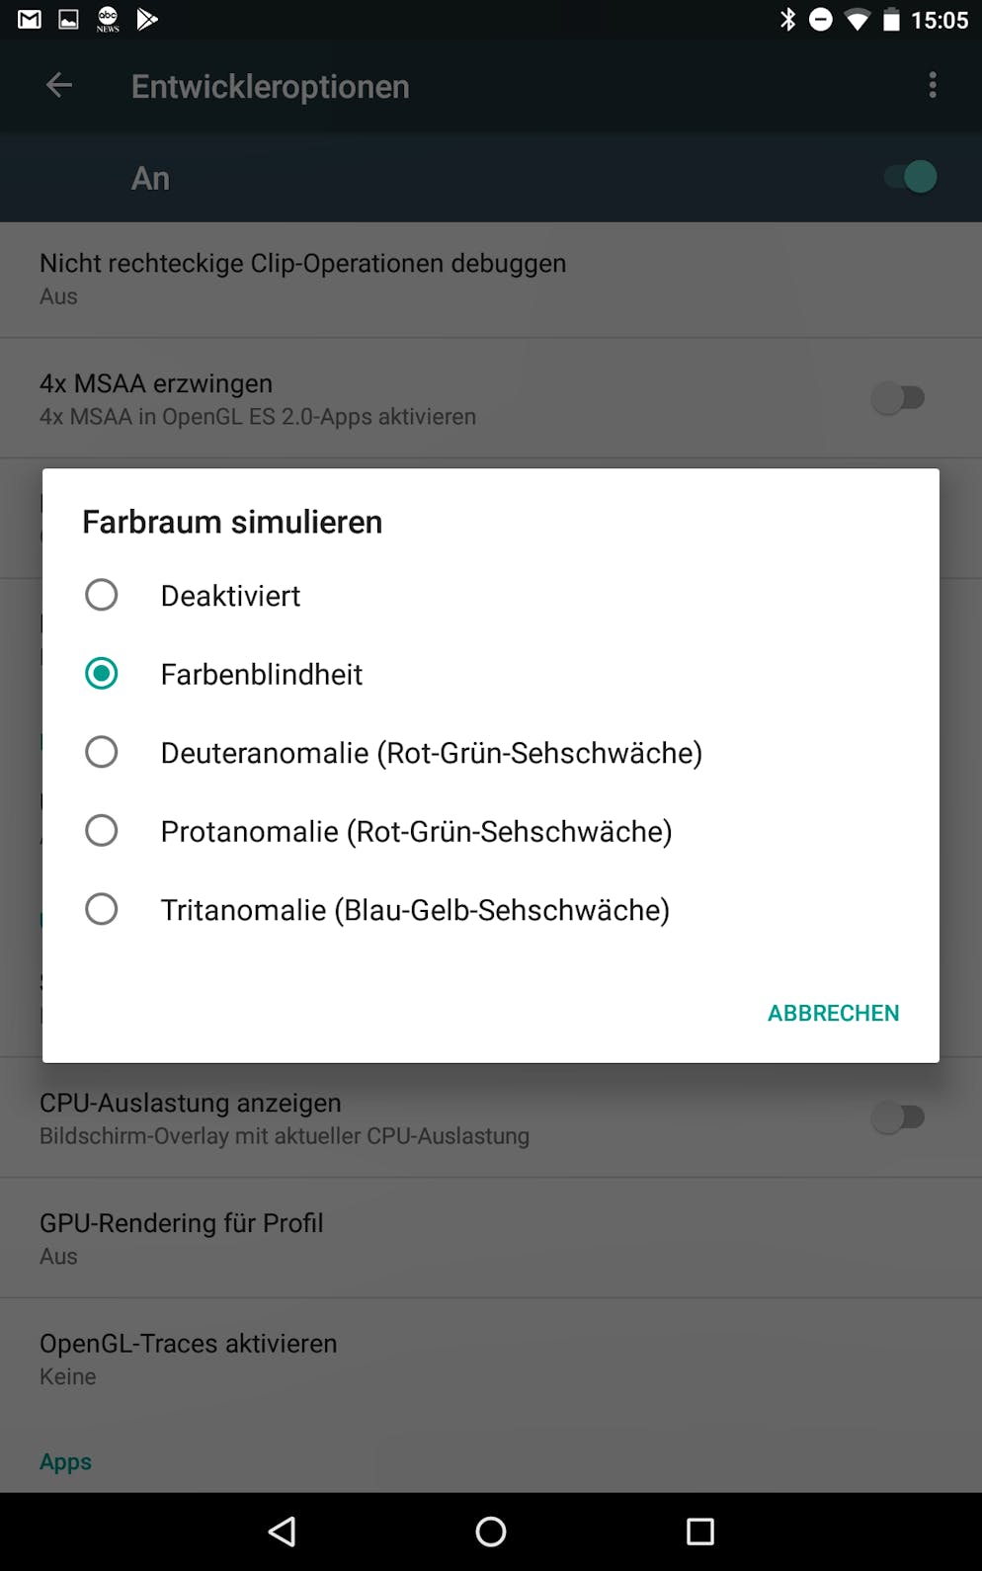The width and height of the screenshot is (982, 1571).
Task: Tap the Gmail notification icon
Action: click(30, 20)
